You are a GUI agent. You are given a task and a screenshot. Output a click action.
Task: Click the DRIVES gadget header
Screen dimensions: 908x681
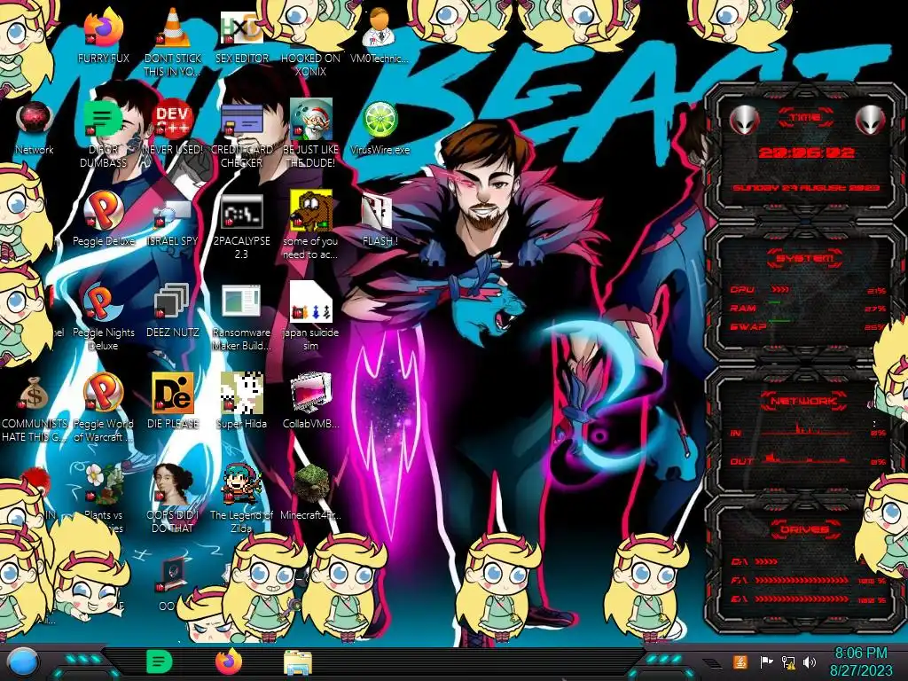pyautogui.click(x=804, y=529)
